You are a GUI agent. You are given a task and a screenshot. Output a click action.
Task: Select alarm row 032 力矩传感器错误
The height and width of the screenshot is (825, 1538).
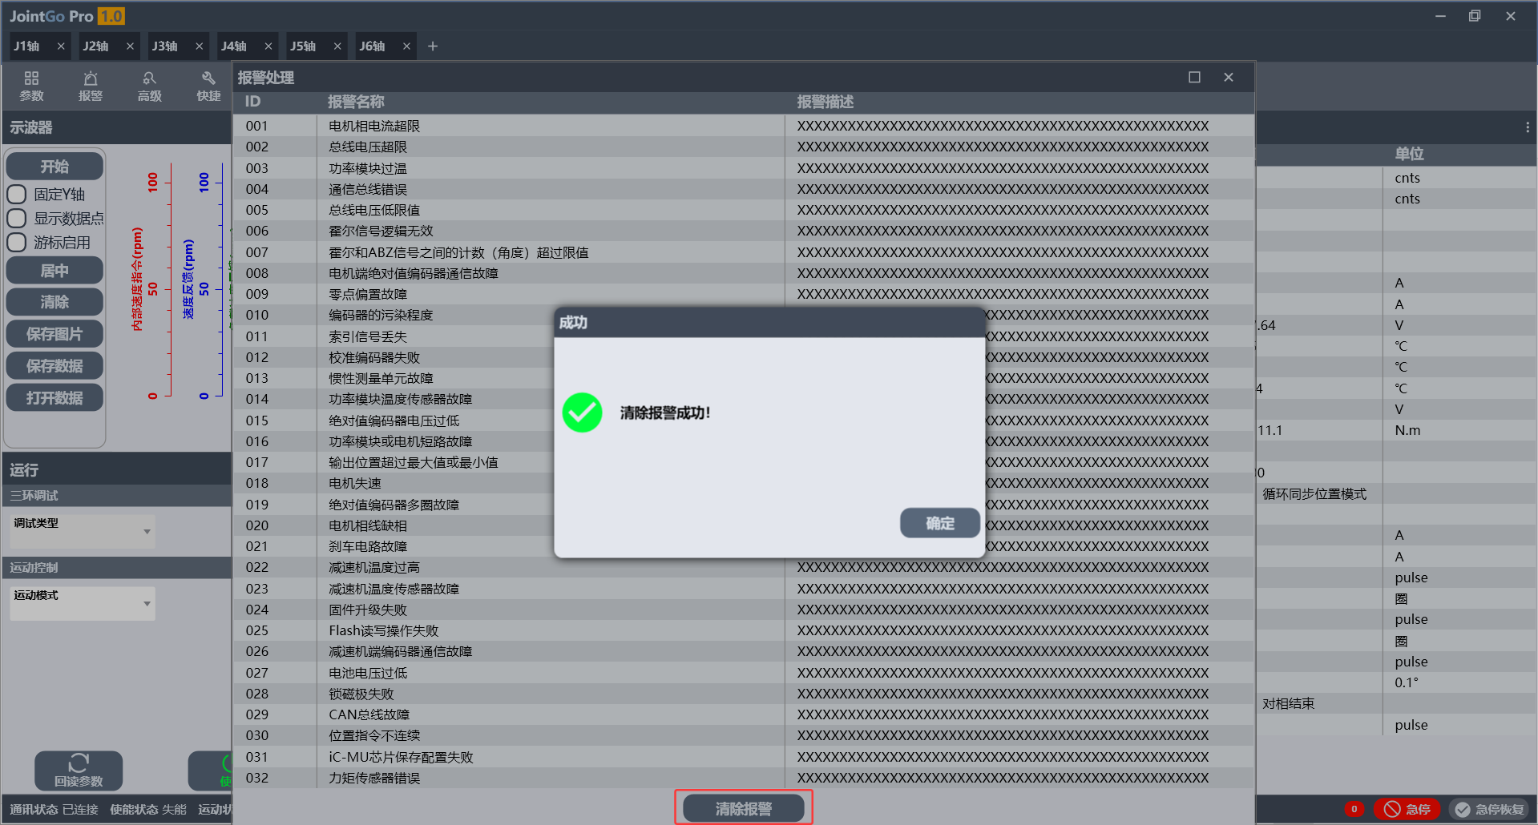point(744,778)
